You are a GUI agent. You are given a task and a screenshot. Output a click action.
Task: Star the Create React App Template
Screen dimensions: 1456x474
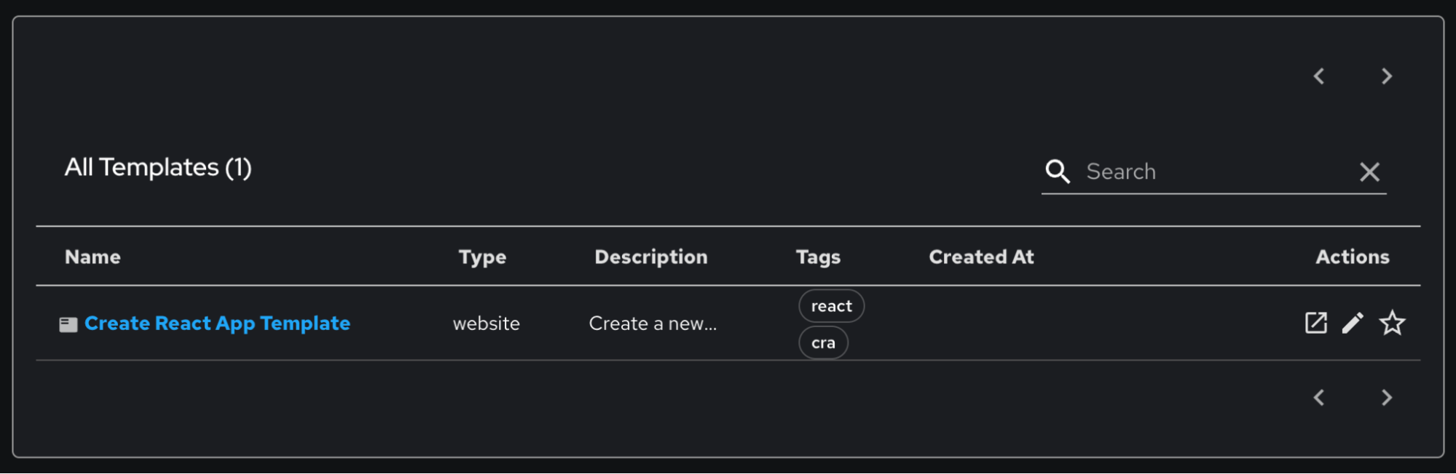[x=1392, y=323]
